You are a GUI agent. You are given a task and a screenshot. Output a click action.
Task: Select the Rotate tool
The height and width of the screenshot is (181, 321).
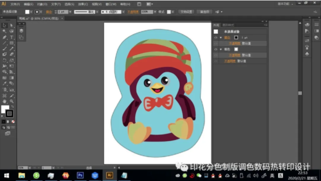[4, 60]
